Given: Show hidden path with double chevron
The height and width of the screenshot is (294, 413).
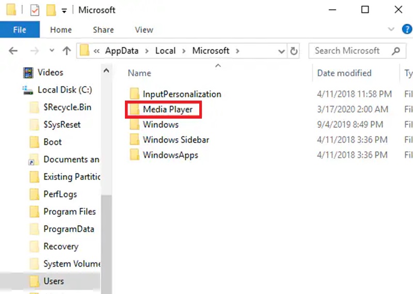Looking at the screenshot, I should [97, 51].
